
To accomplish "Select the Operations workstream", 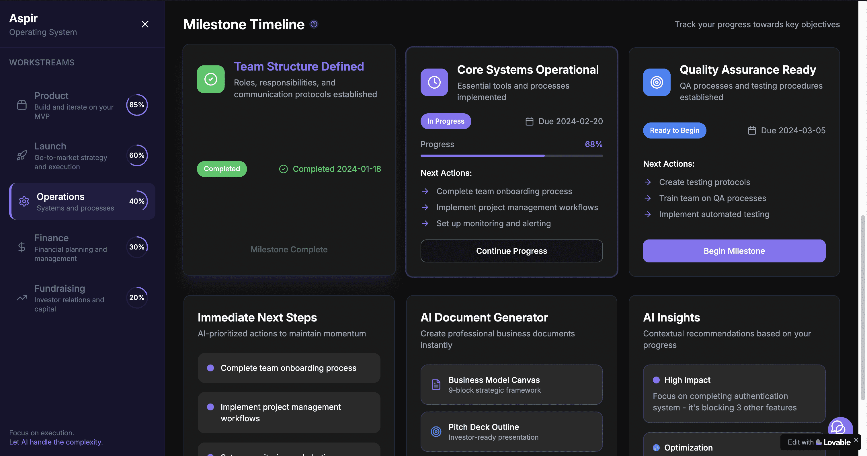I will click(x=82, y=201).
